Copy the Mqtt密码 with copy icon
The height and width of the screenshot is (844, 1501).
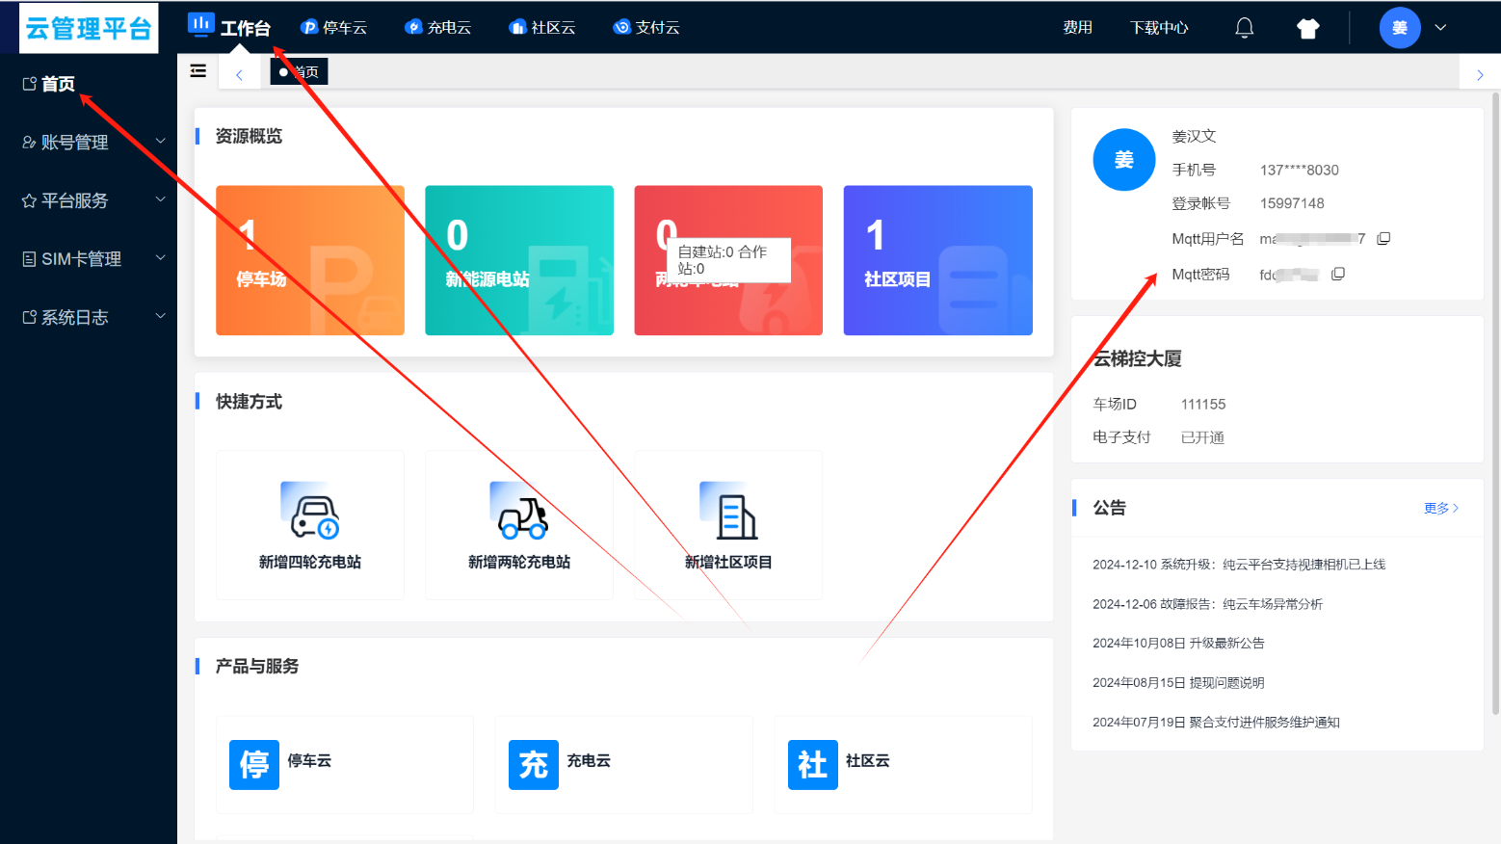pyautogui.click(x=1338, y=275)
